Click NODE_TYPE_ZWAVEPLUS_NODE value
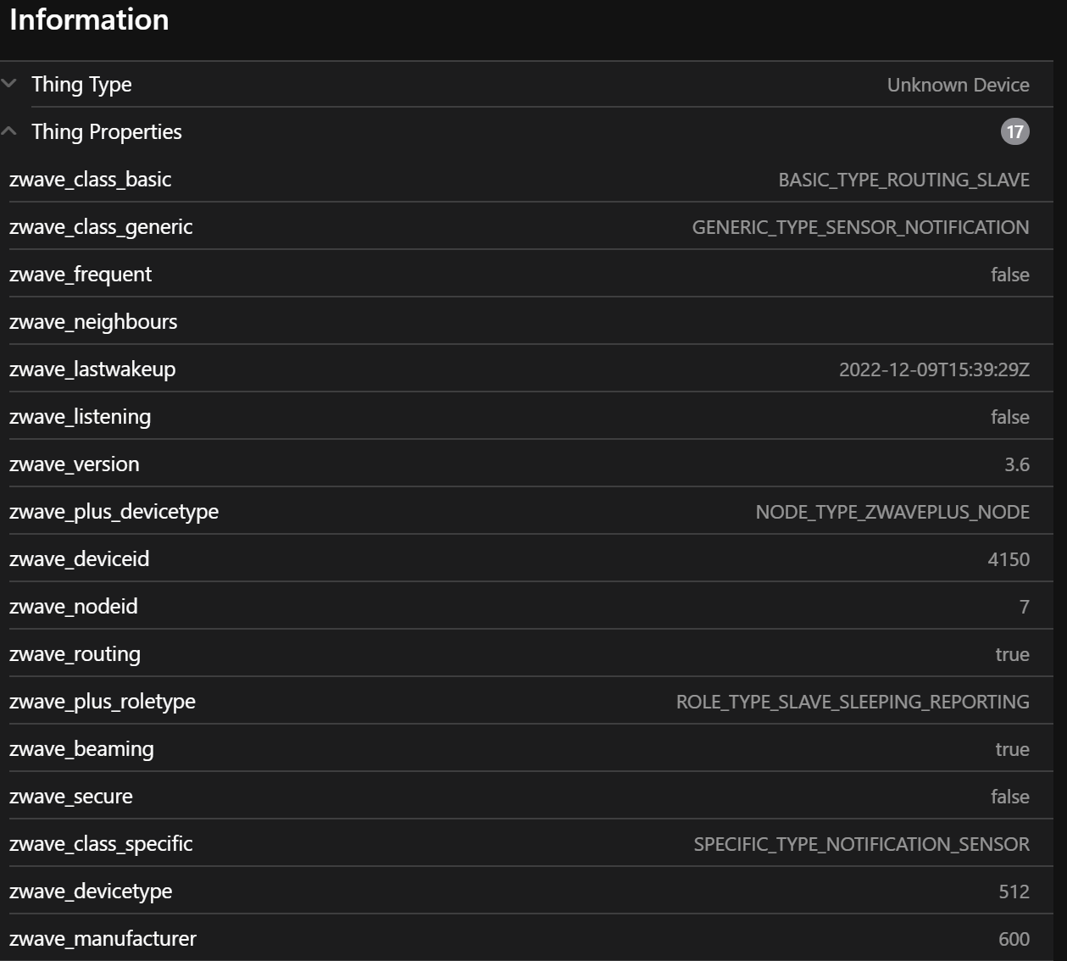Screen dimensions: 1067x961 892,512
